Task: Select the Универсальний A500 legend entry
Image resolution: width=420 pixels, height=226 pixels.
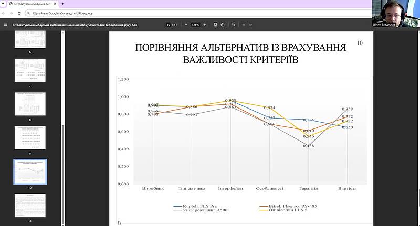Action: [x=201, y=210]
